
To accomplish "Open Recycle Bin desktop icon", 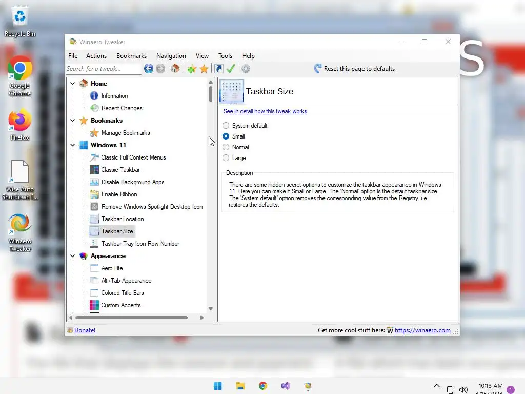I will (20, 21).
